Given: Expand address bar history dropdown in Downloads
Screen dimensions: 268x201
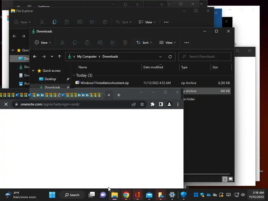Looking at the screenshot, I should (x=160, y=57).
